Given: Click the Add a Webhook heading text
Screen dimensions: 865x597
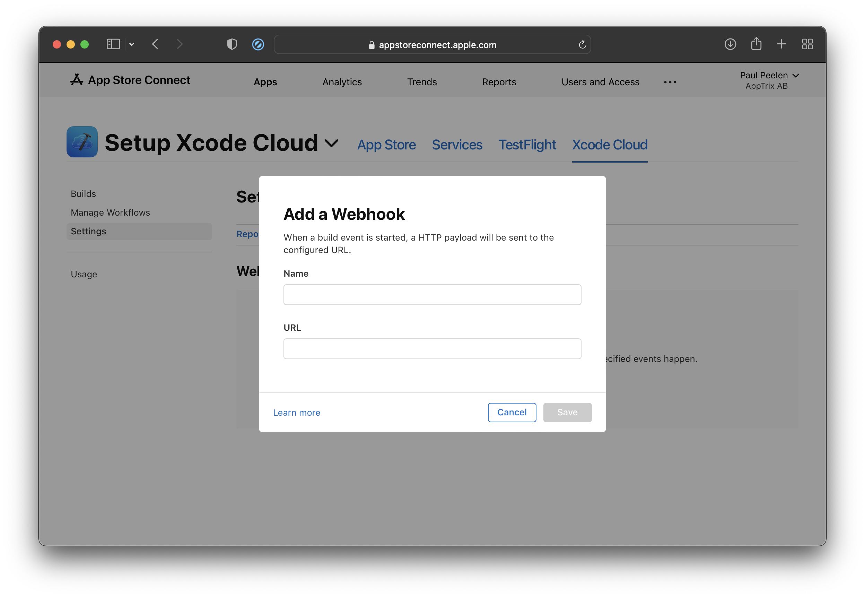Looking at the screenshot, I should click(344, 214).
